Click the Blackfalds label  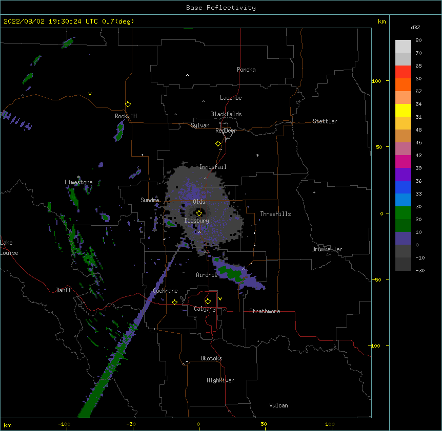pyautogui.click(x=226, y=114)
